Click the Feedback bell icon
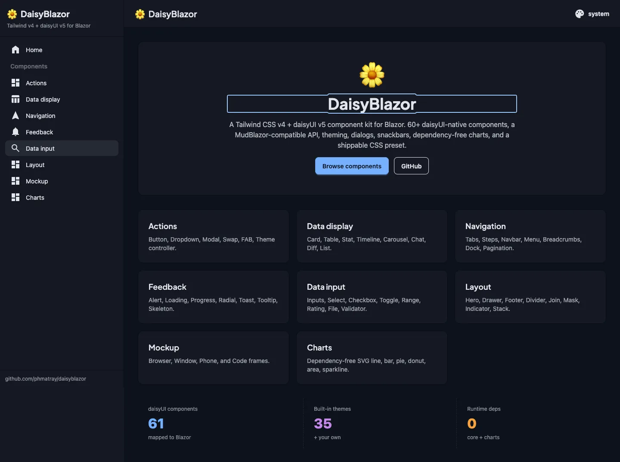The width and height of the screenshot is (620, 462). (15, 132)
